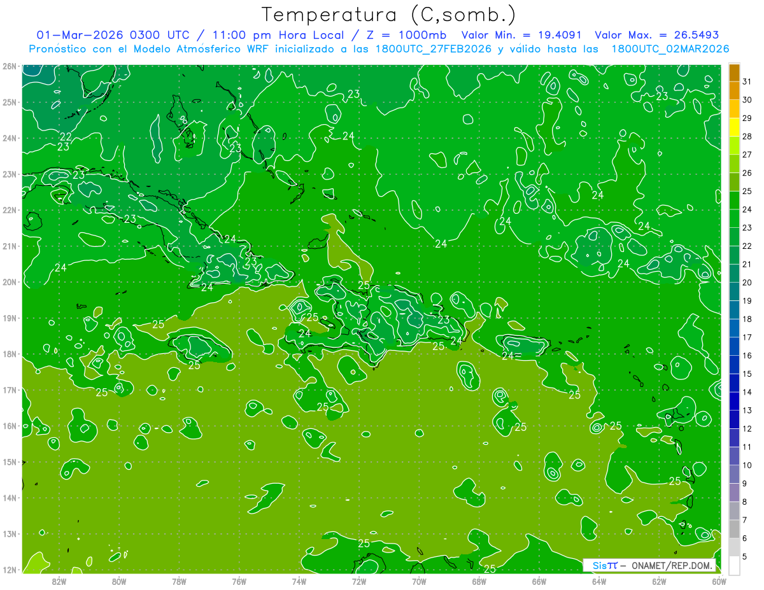Click the purple legend swatch between 8 and 9
The width and height of the screenshot is (764, 590).
coord(734,493)
